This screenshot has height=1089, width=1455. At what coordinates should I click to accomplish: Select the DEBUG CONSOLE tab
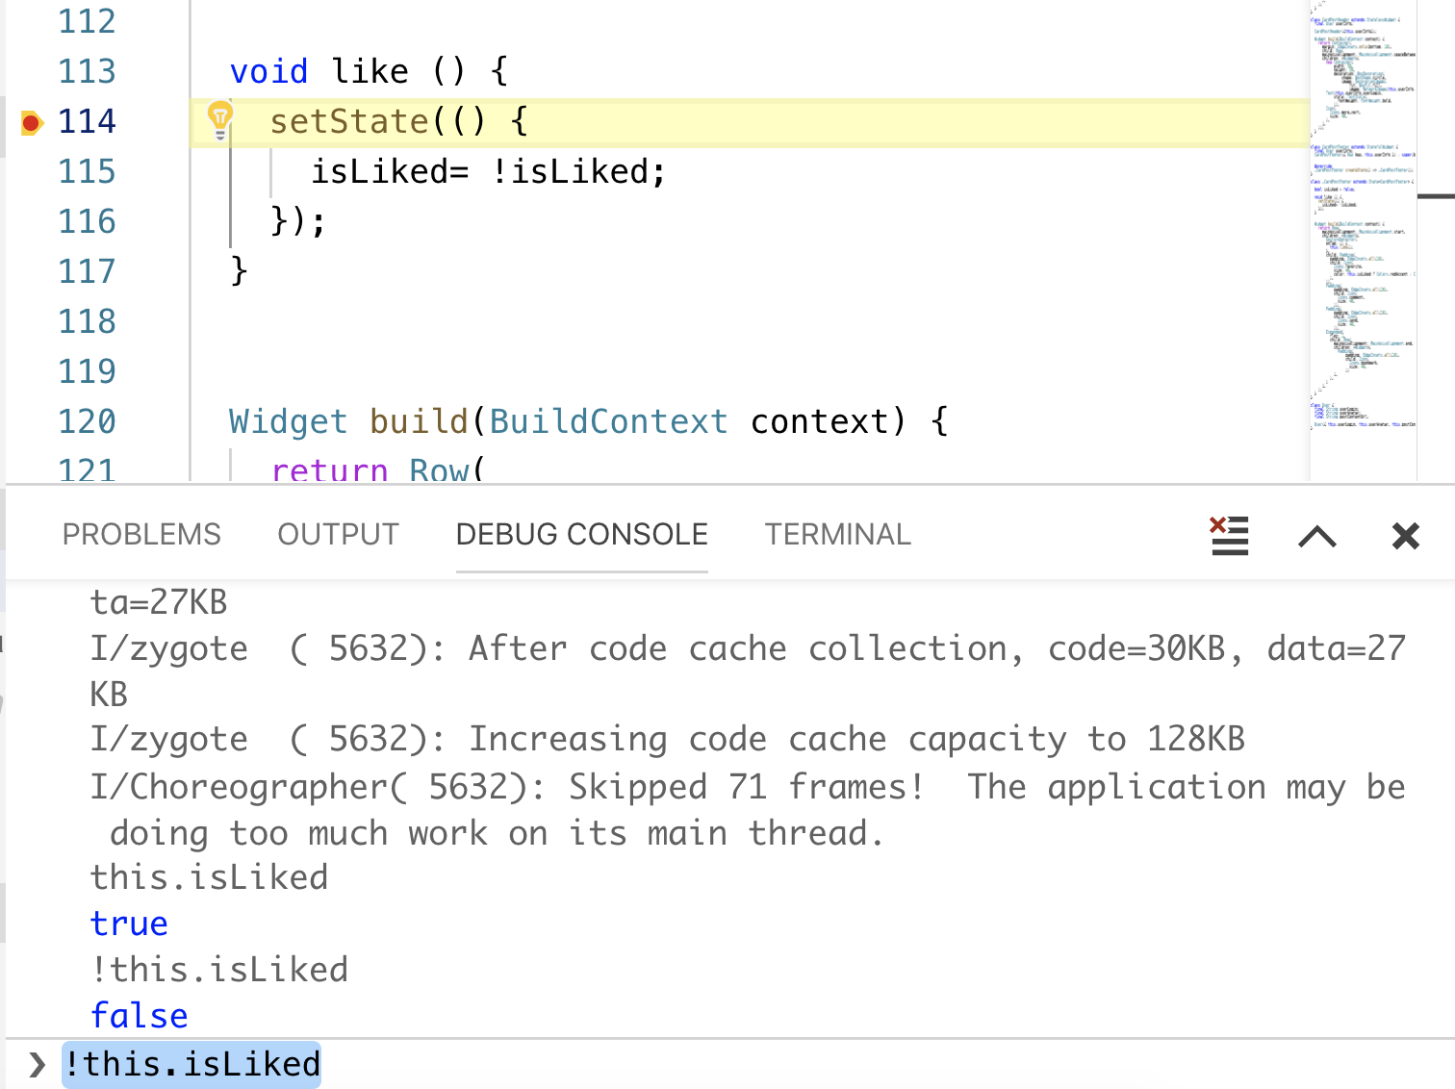581,534
